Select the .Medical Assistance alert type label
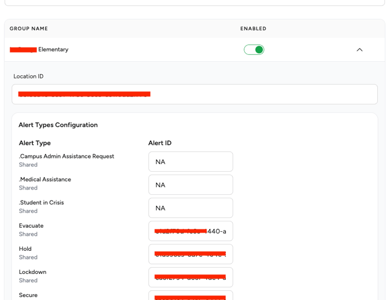The image size is (387, 300). (45, 179)
